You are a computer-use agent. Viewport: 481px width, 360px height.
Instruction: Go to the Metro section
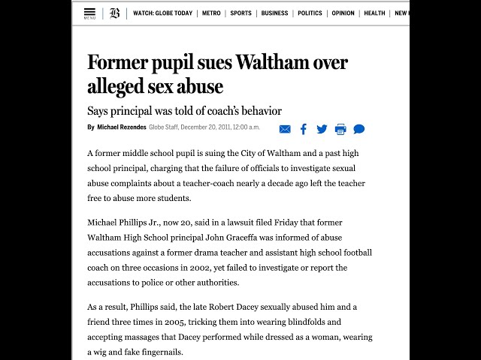tap(211, 13)
